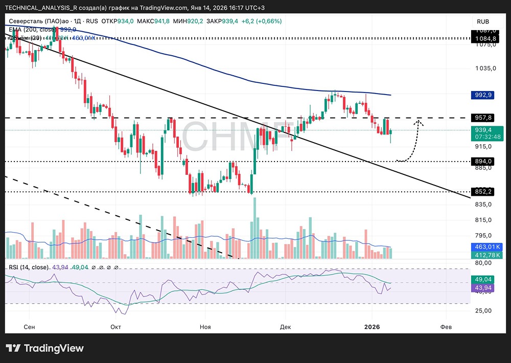Click the Фев month on time axis
This screenshot has height=363, width=511.
coord(446,327)
